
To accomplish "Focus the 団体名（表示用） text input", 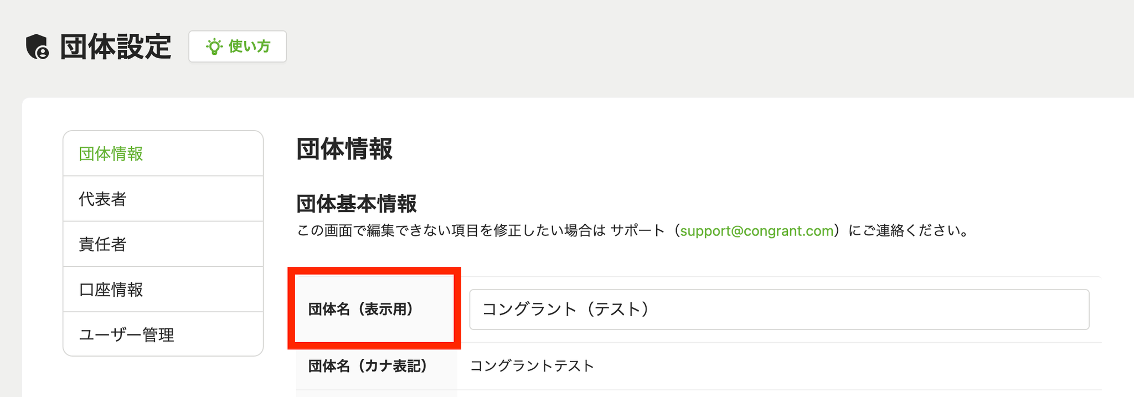I will click(x=779, y=310).
